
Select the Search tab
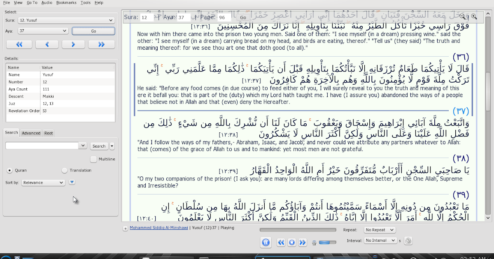12,132
